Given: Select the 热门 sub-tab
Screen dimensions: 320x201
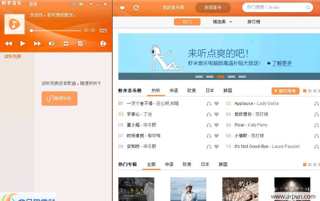Looking at the screenshot, I should pos(187,22).
